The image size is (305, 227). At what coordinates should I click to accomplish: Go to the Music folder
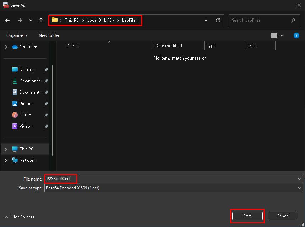25,115
